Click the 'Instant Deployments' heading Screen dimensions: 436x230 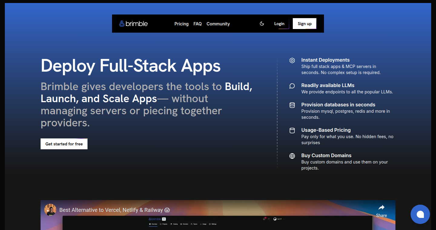point(325,60)
